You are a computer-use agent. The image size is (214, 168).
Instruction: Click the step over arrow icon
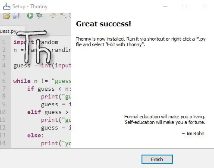coord(53,16)
